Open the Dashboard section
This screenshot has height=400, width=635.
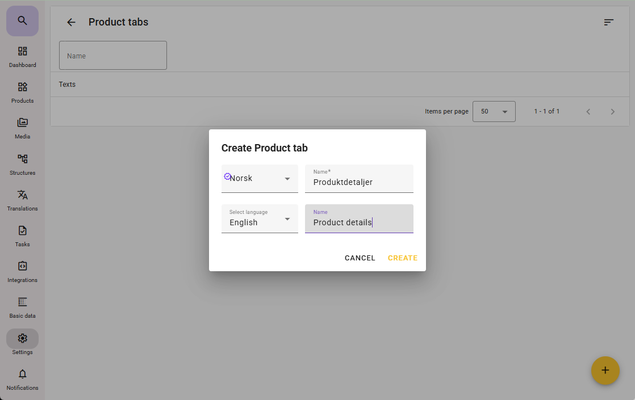22,57
